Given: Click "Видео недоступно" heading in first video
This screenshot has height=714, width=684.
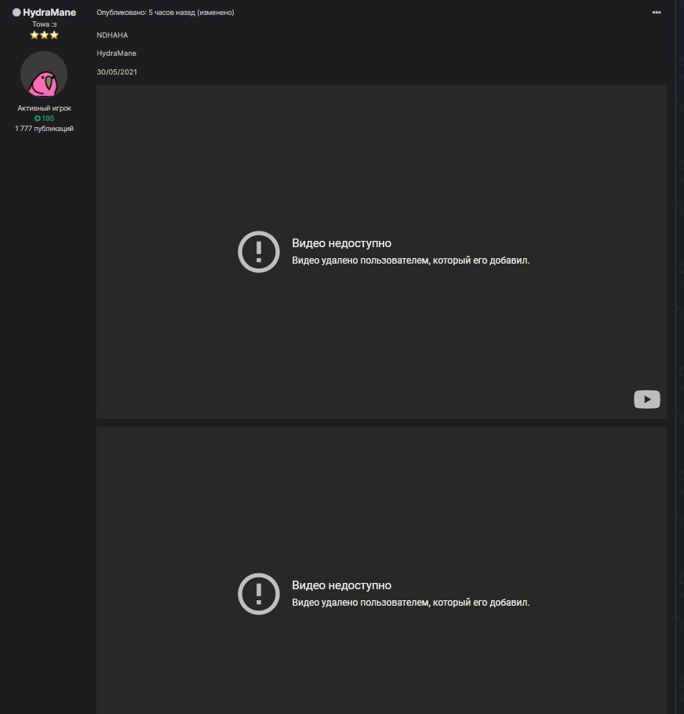Looking at the screenshot, I should [x=341, y=243].
